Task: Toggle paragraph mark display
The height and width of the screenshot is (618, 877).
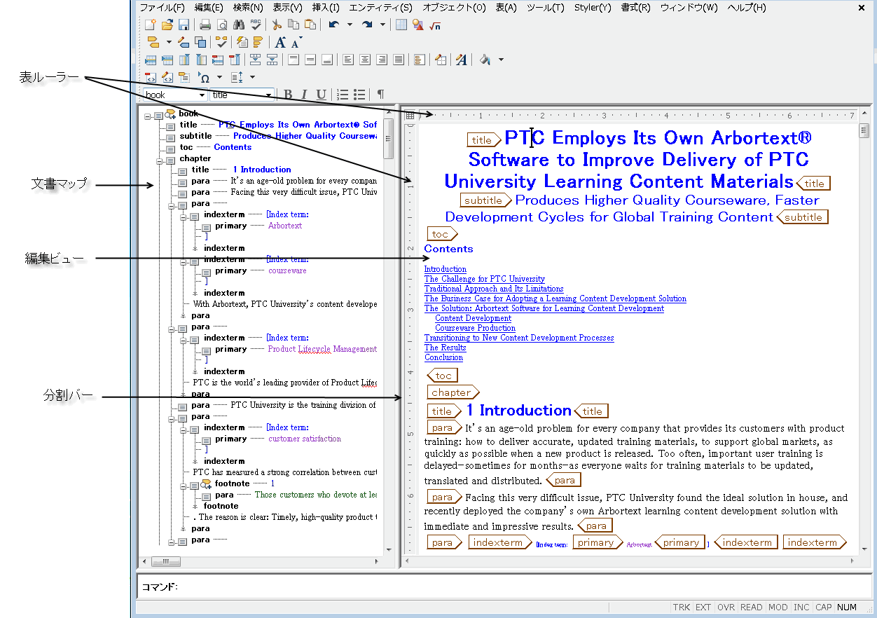Action: [380, 95]
